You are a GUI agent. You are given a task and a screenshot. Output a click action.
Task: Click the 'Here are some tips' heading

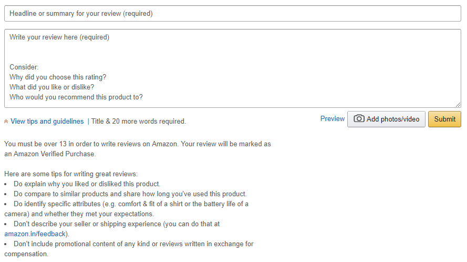click(x=71, y=174)
